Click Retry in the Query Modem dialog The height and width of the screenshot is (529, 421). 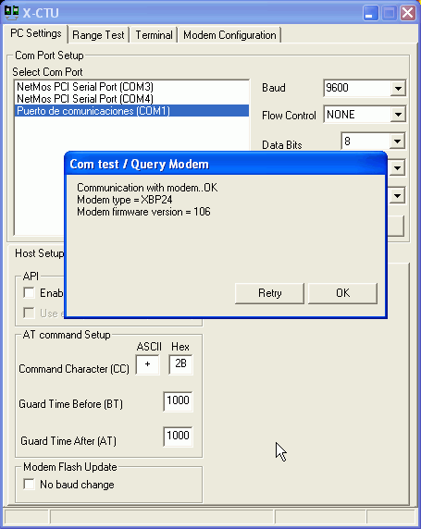[270, 293]
